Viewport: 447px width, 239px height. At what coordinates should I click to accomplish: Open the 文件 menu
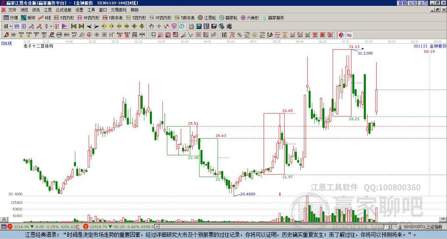point(12,10)
